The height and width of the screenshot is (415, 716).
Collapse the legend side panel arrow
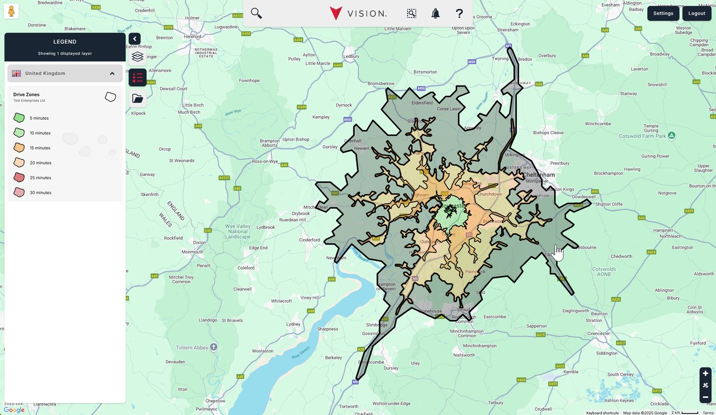pos(134,39)
